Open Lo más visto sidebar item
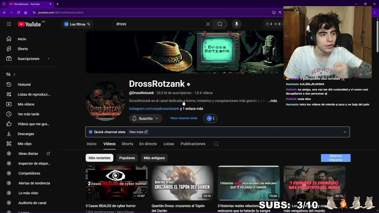This screenshot has height=213, width=379. point(28,193)
